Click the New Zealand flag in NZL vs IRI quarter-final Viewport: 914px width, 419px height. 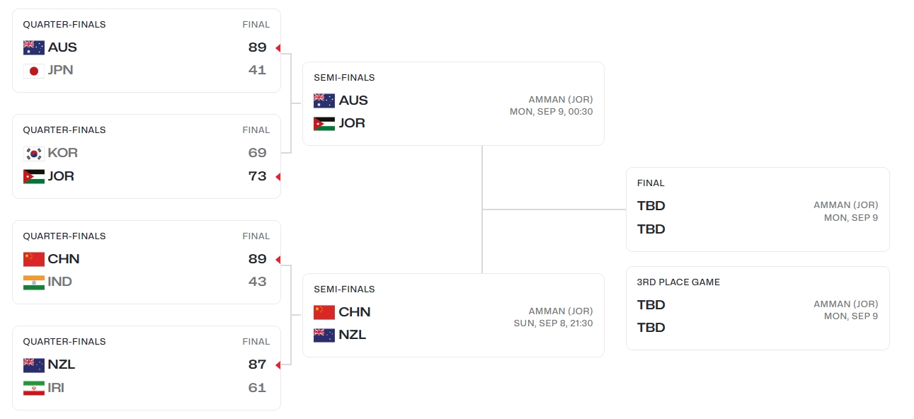click(33, 365)
